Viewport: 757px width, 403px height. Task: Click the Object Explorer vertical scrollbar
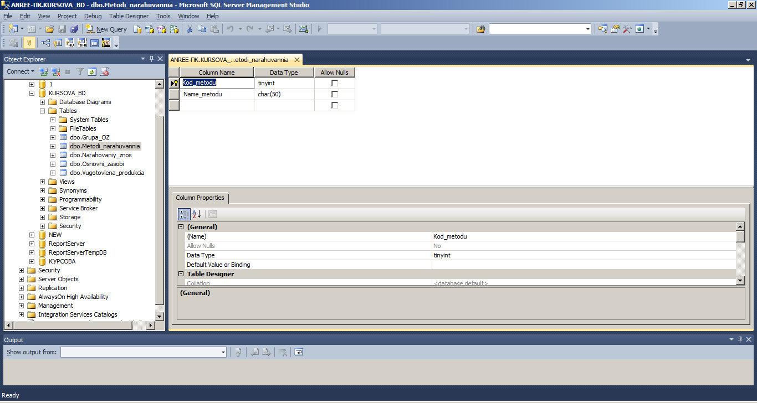160,200
